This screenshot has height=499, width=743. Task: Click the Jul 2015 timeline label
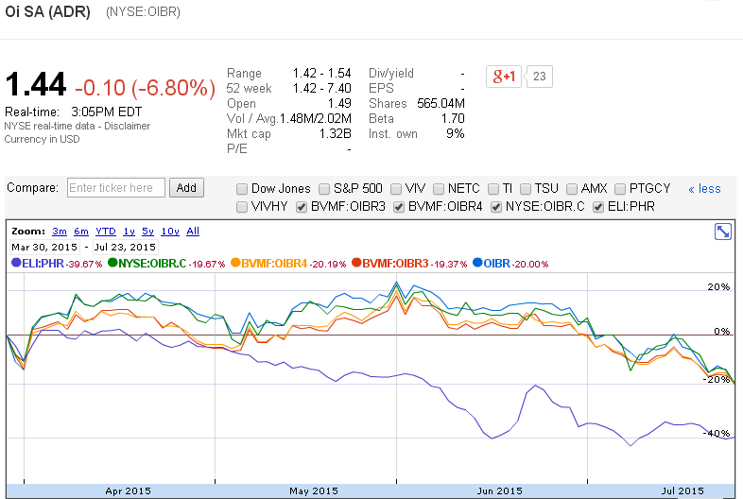pyautogui.click(x=683, y=490)
